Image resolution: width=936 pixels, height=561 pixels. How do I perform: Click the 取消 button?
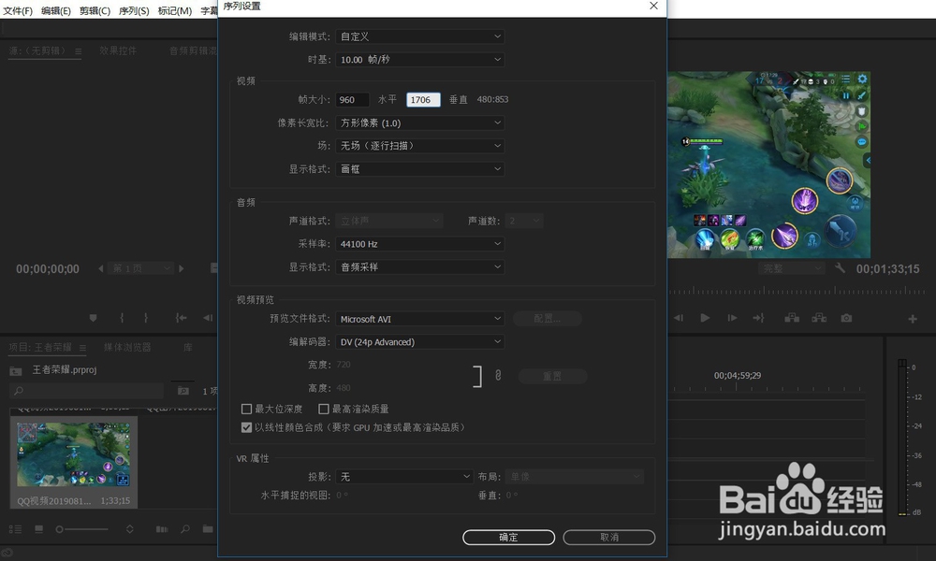[x=609, y=537]
